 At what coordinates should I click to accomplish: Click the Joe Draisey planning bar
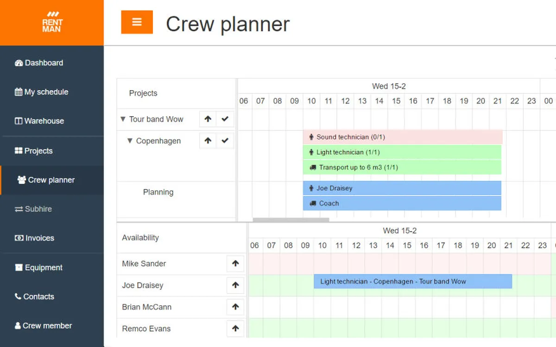tap(402, 188)
